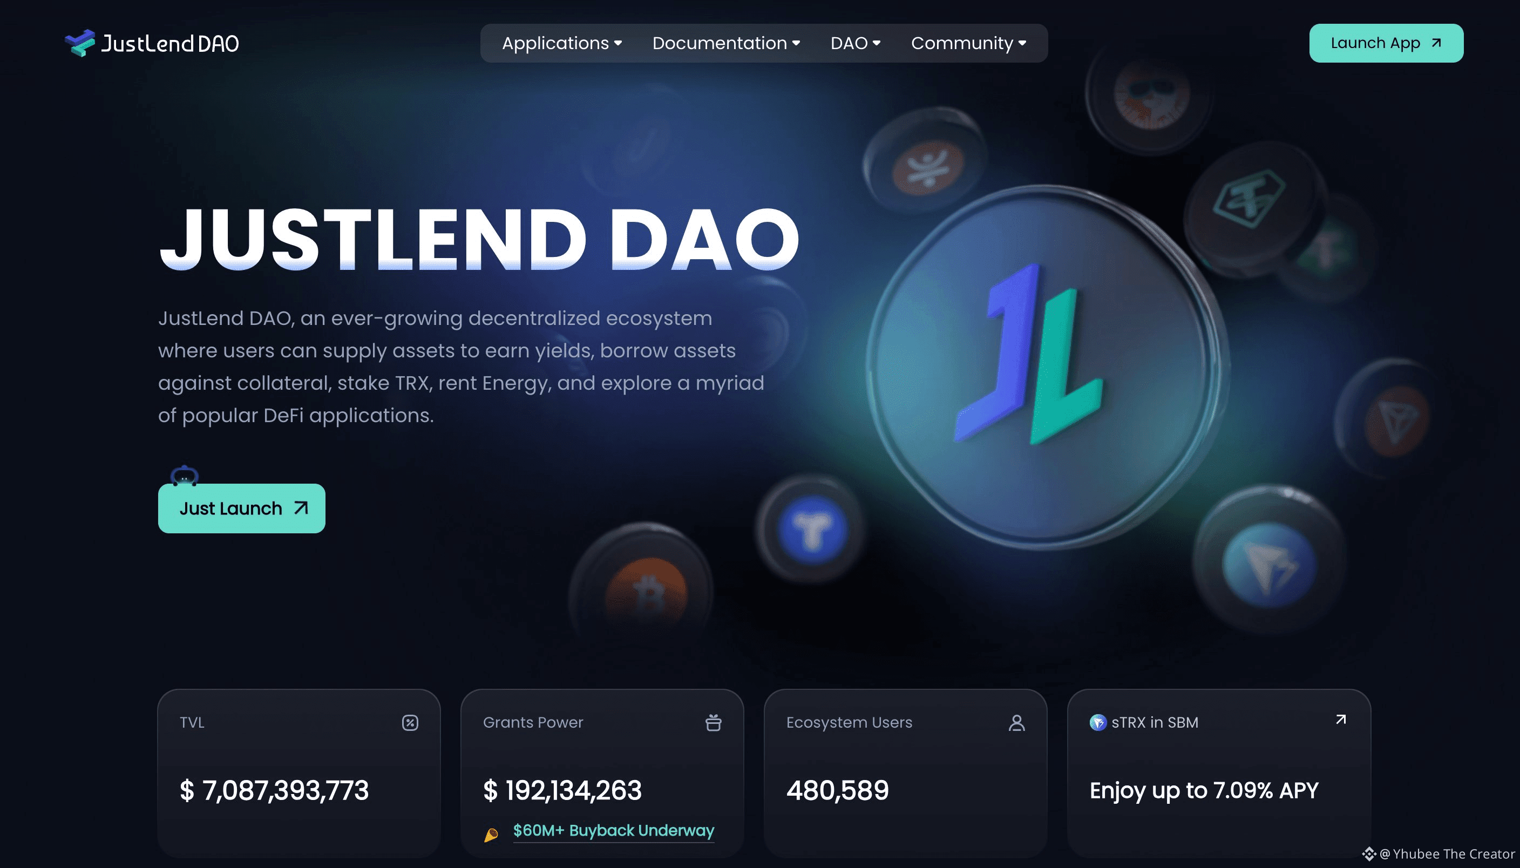This screenshot has width=1520, height=868.
Task: Click the arrow inside Launch App button
Action: (x=1436, y=43)
